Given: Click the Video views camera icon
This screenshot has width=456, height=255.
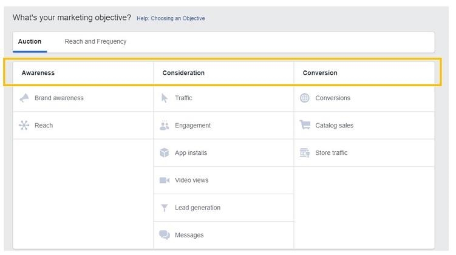Looking at the screenshot, I should coord(165,180).
